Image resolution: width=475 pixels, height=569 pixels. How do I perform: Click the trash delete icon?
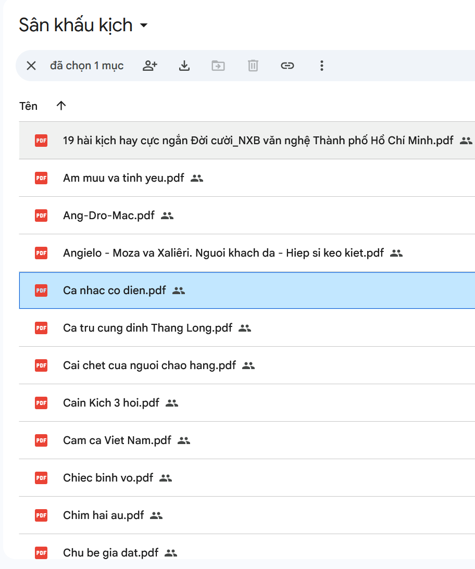(253, 66)
